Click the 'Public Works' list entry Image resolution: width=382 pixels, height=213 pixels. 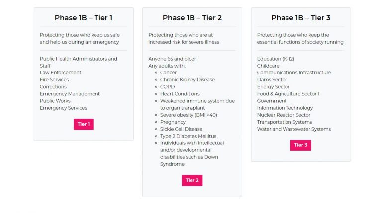click(x=55, y=101)
